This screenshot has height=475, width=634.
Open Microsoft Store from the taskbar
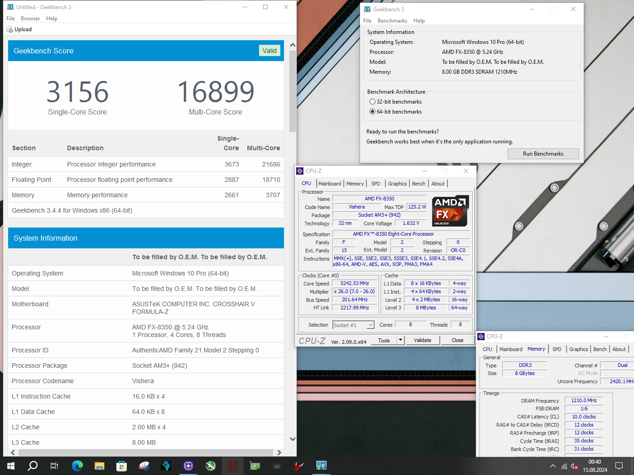coord(121,465)
